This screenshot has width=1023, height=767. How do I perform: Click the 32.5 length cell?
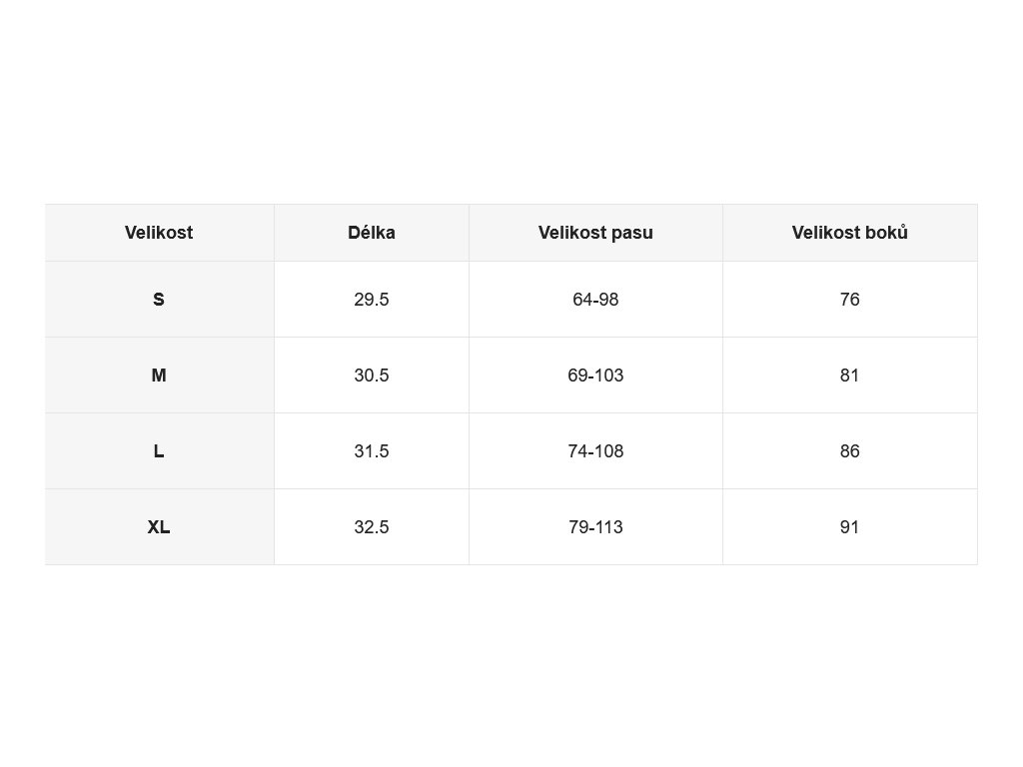[372, 527]
